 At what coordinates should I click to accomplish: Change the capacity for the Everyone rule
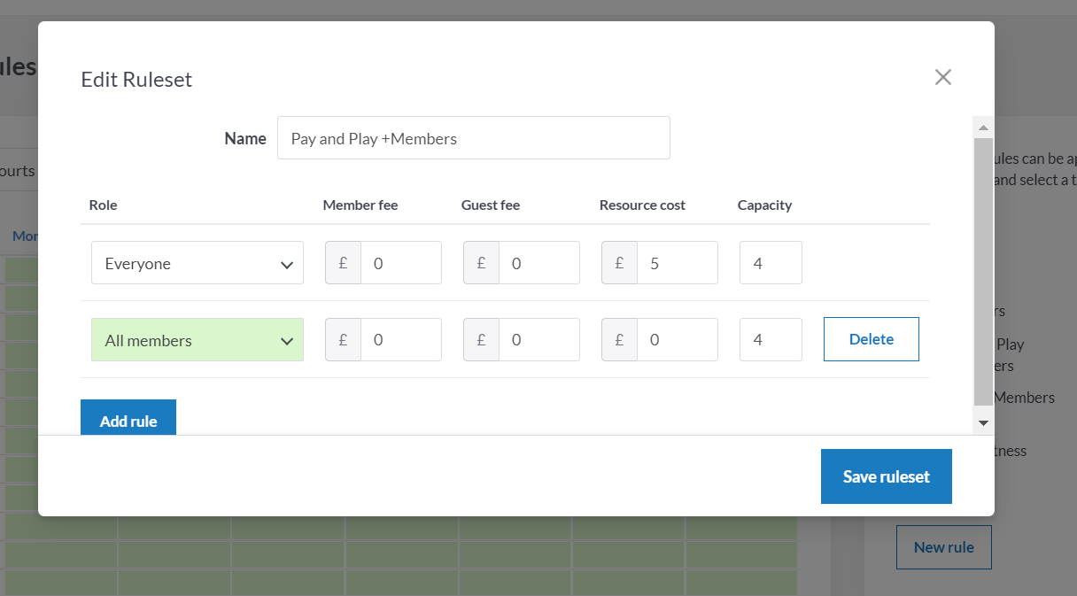point(770,263)
